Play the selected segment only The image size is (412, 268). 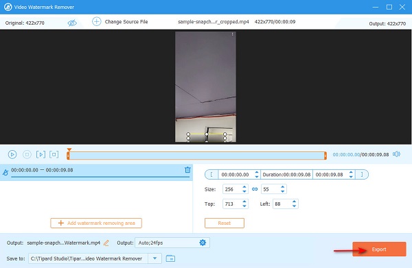[x=41, y=154]
